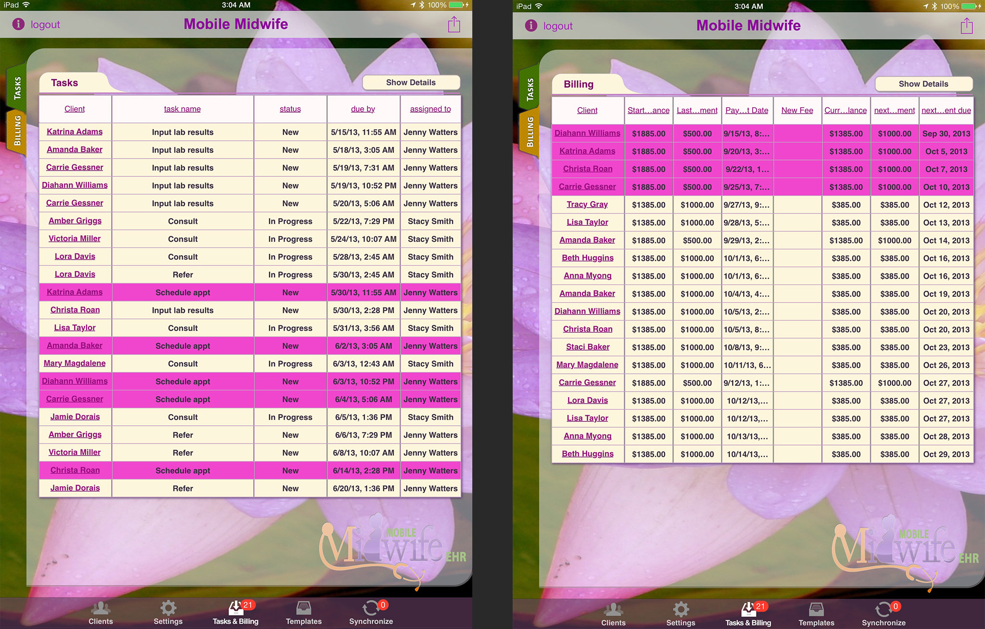Open Staci Baker in Billing list
985x629 pixels.
[588, 346]
